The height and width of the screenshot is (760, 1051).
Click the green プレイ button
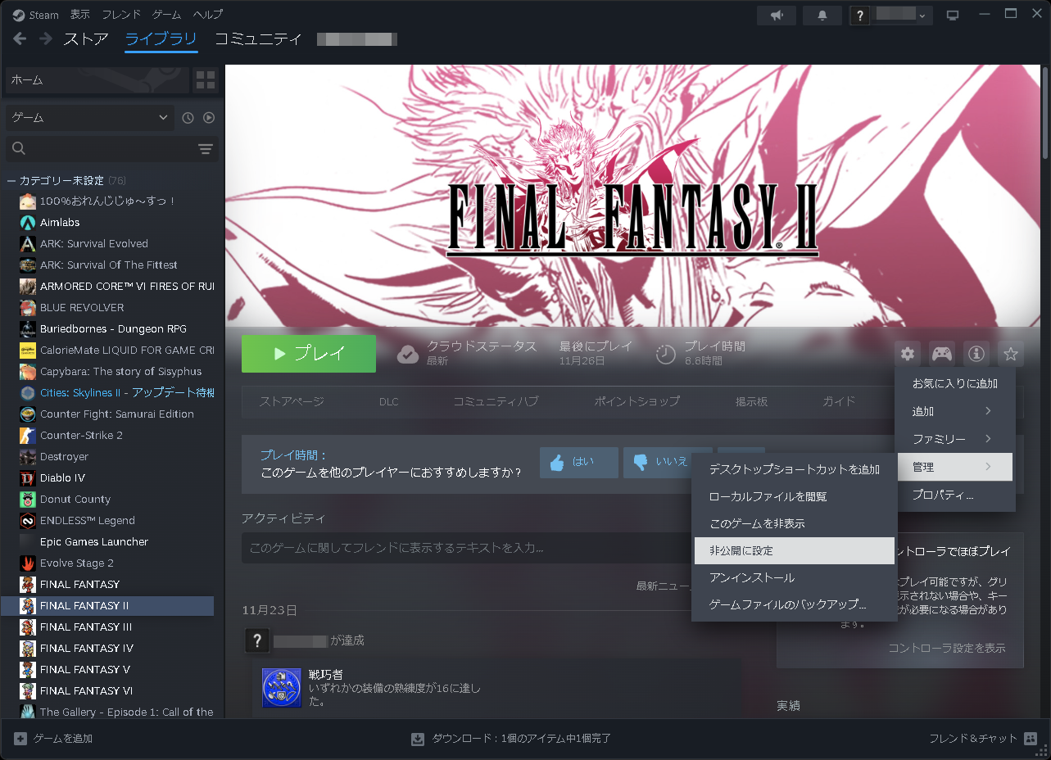[x=309, y=353]
